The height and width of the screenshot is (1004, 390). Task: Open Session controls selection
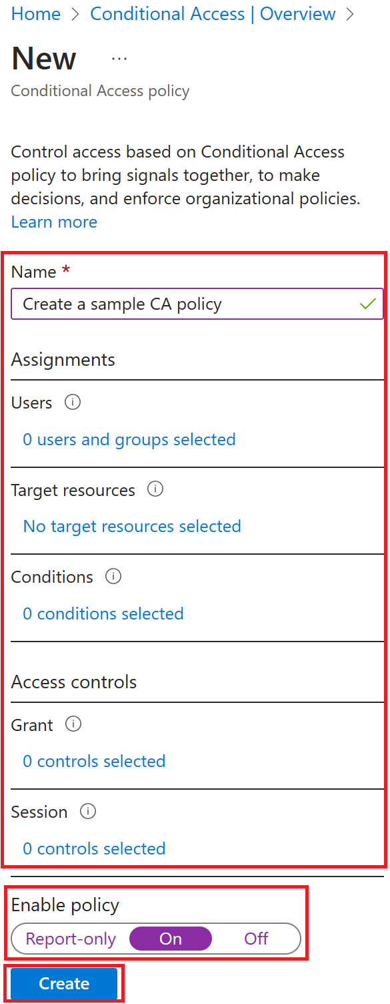[x=93, y=848]
